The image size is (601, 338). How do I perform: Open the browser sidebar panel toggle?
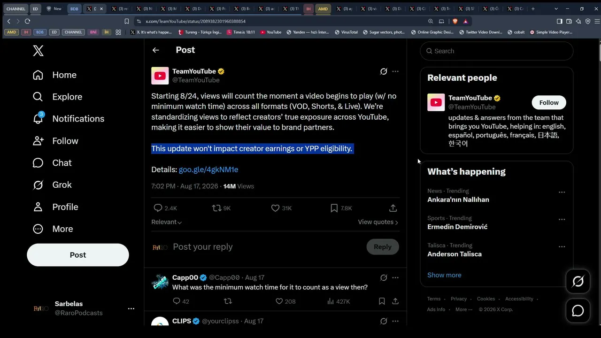[x=559, y=21]
